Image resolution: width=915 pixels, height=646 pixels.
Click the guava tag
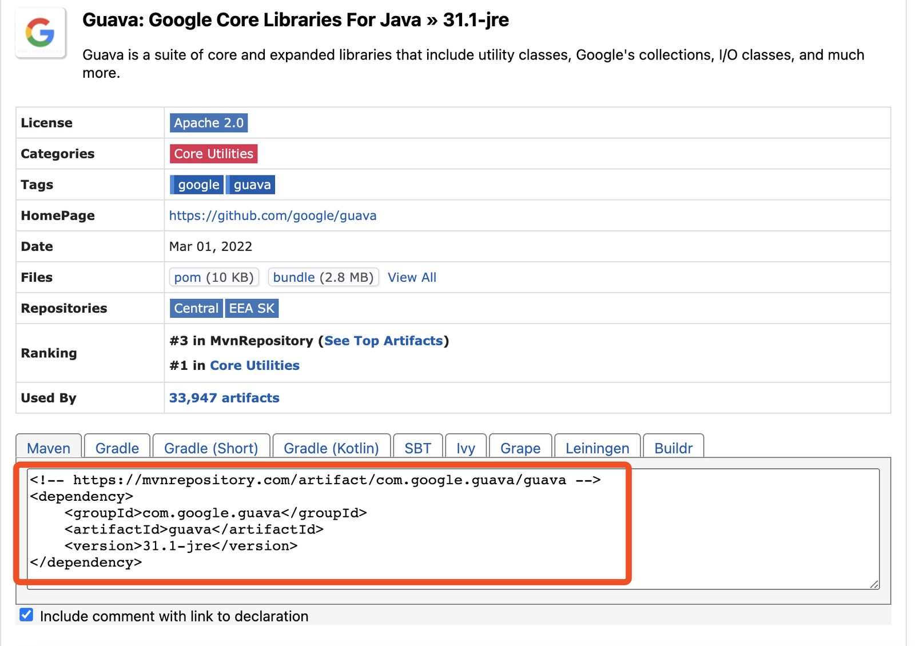(x=251, y=185)
